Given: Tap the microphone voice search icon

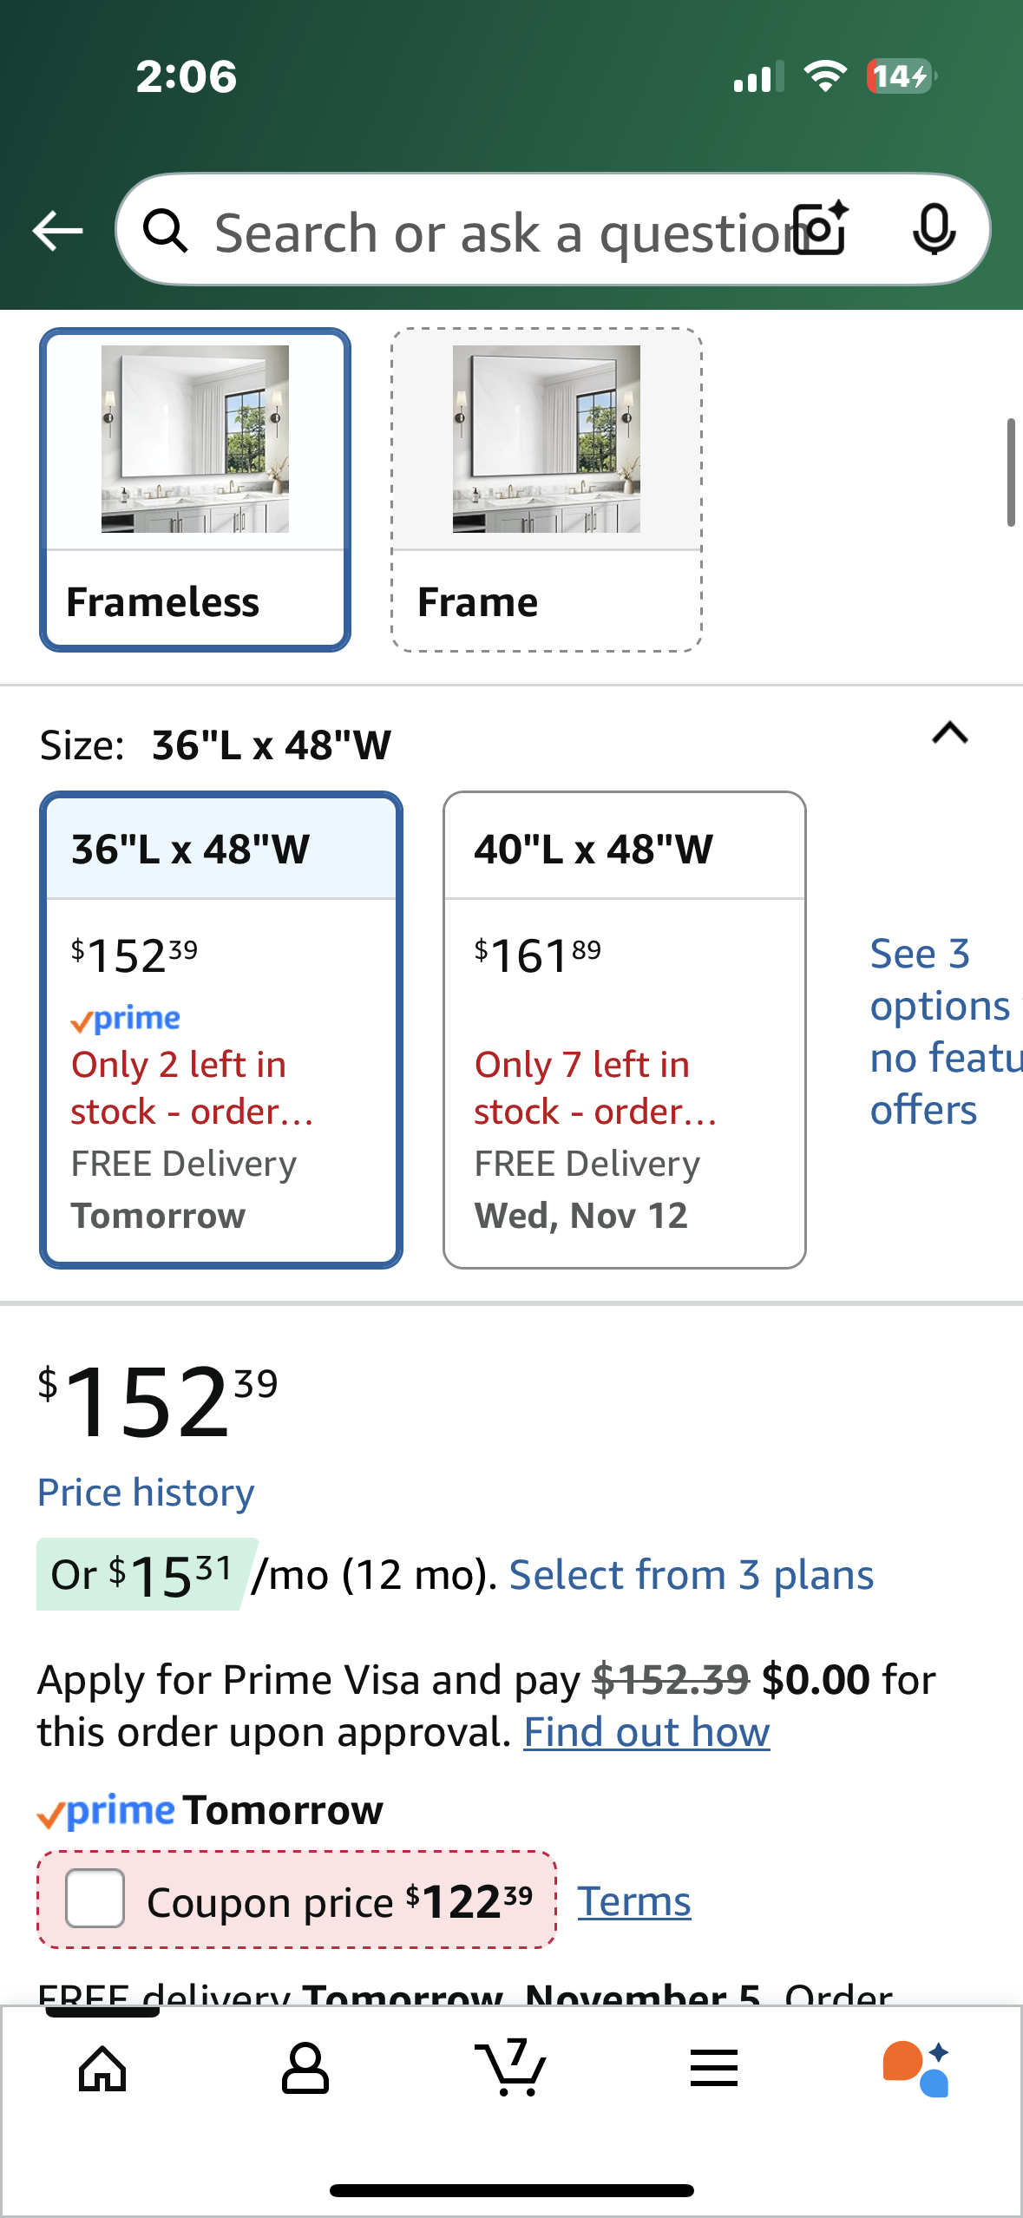Looking at the screenshot, I should click(934, 230).
